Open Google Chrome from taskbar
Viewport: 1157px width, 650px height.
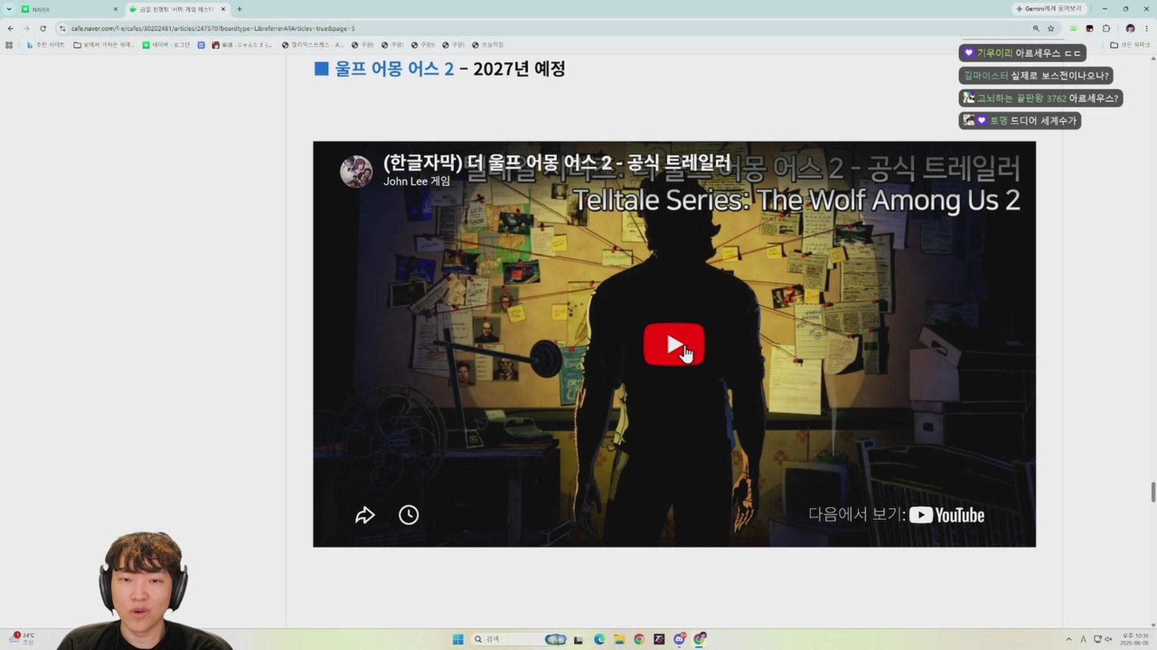639,639
